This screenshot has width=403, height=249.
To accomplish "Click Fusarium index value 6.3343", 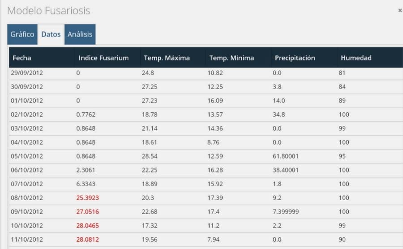I will (x=86, y=184).
